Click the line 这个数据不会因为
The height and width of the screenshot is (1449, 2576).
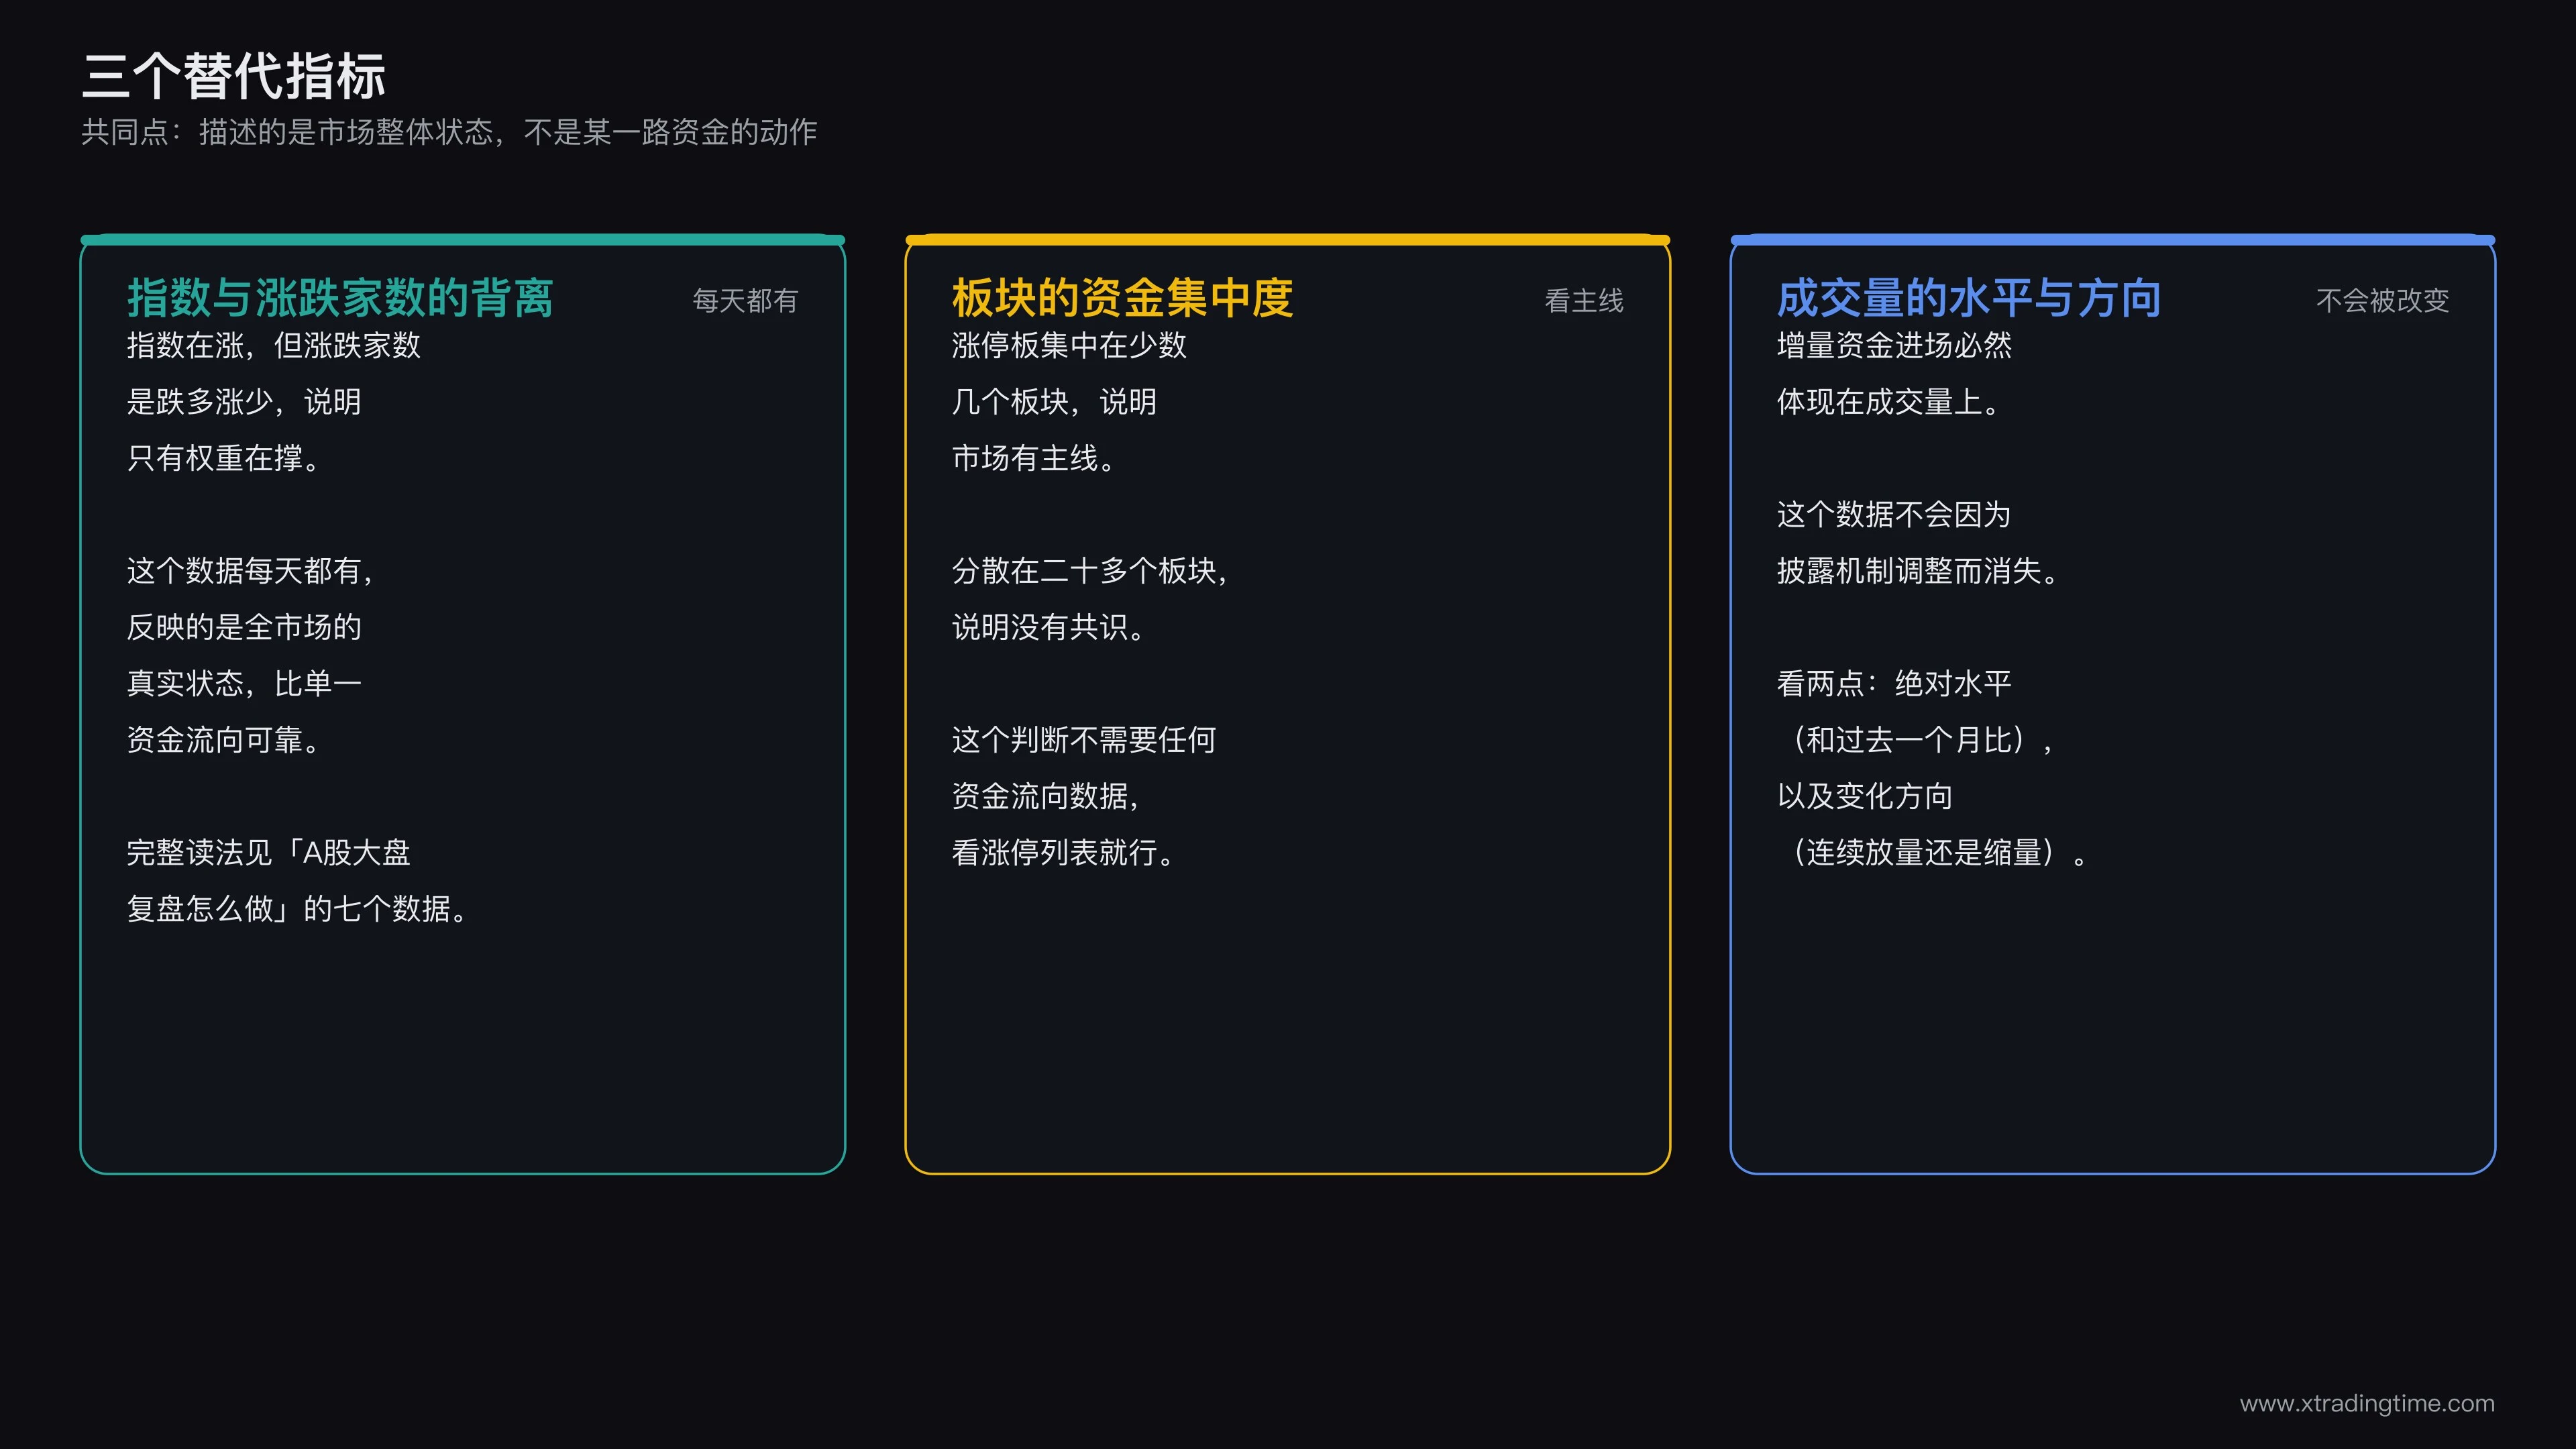pyautogui.click(x=1893, y=515)
